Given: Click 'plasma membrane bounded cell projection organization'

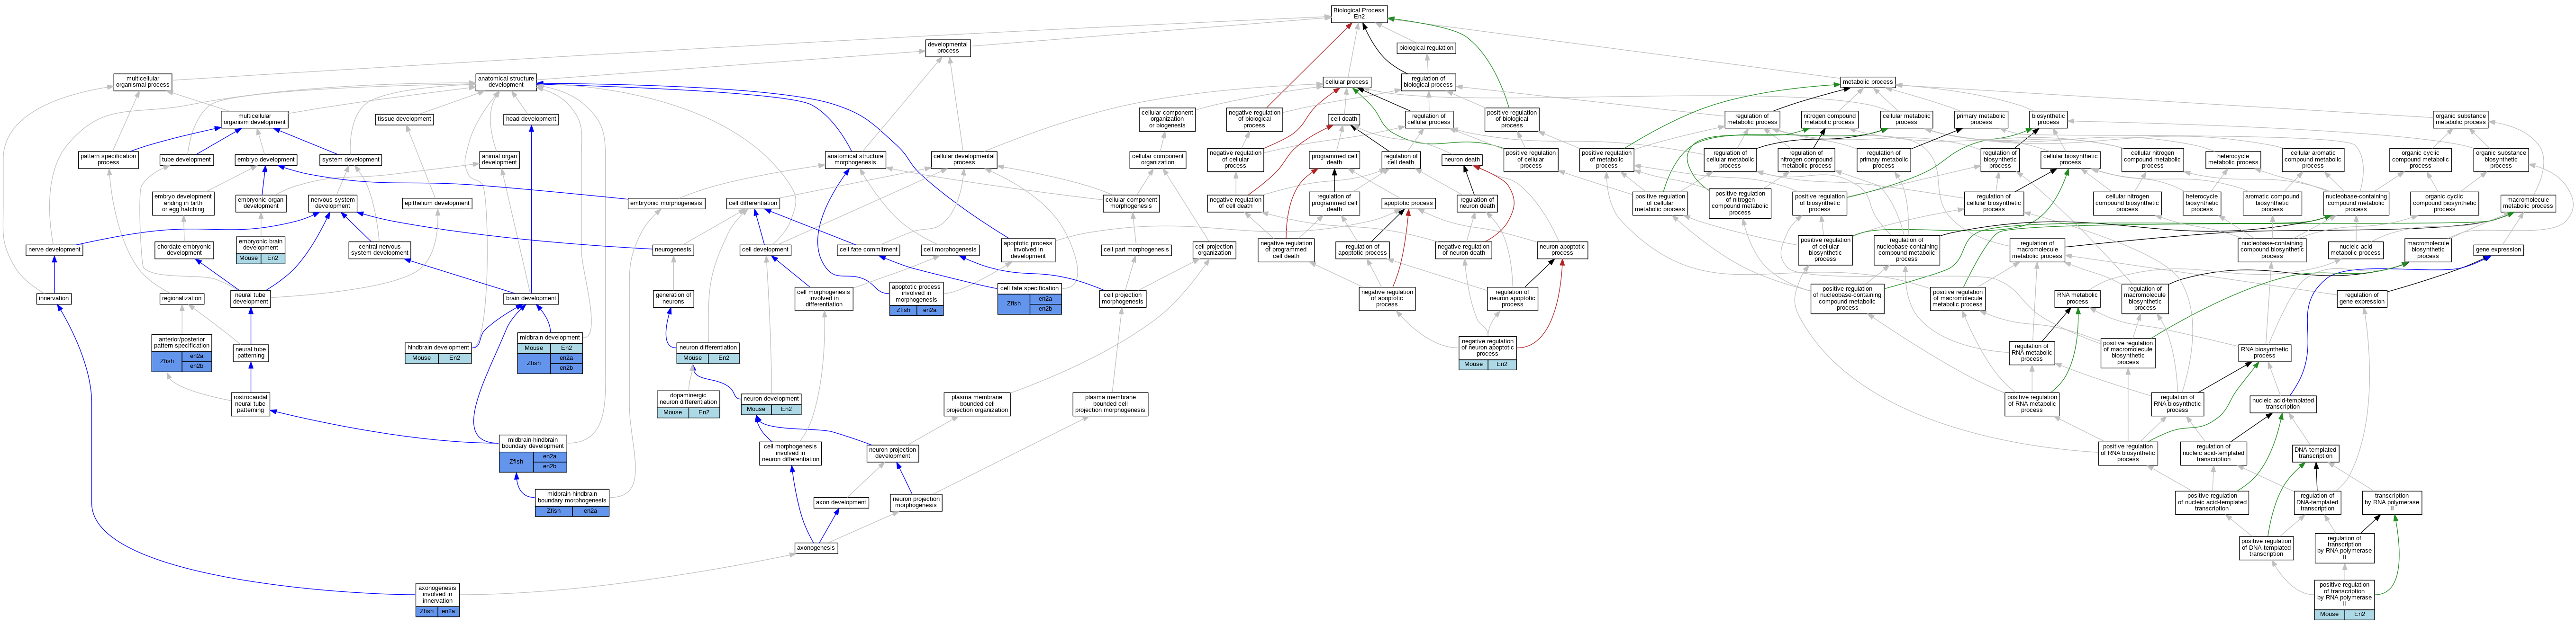Looking at the screenshot, I should point(977,403).
